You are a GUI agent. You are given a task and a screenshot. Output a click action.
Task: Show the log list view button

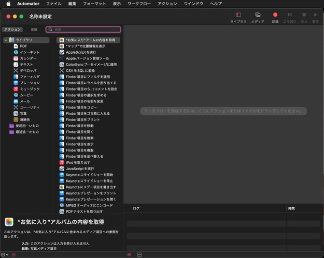[x=129, y=255]
